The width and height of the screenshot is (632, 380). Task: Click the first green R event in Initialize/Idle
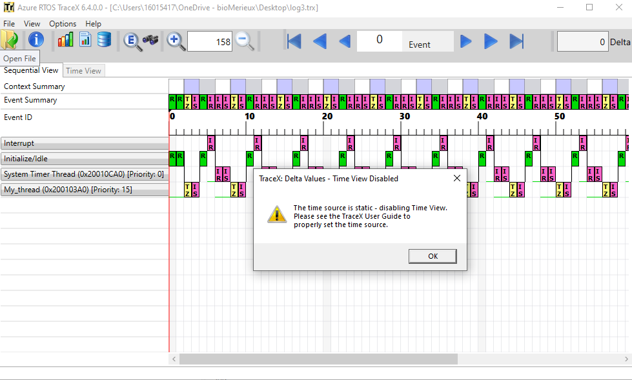coord(172,158)
